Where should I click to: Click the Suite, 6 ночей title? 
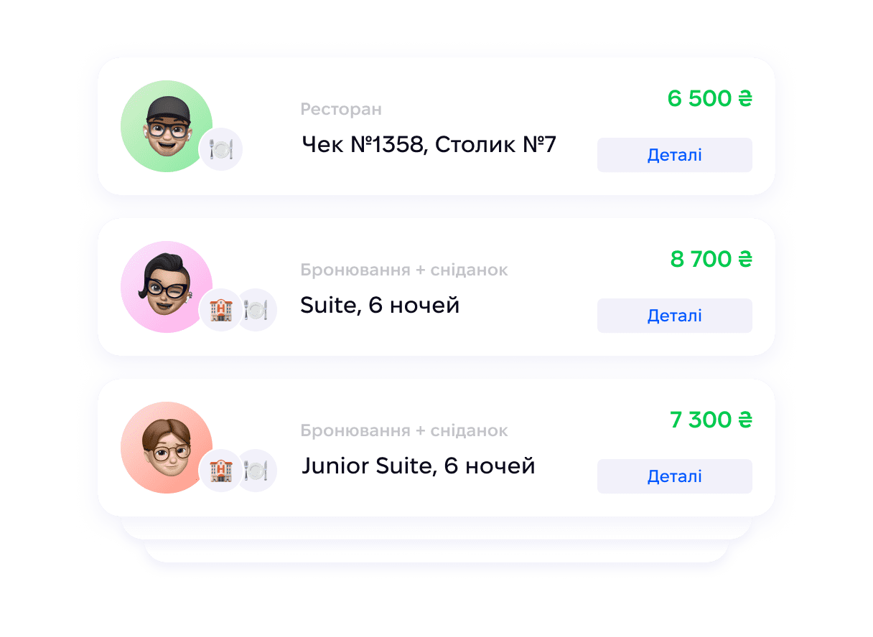(x=380, y=306)
